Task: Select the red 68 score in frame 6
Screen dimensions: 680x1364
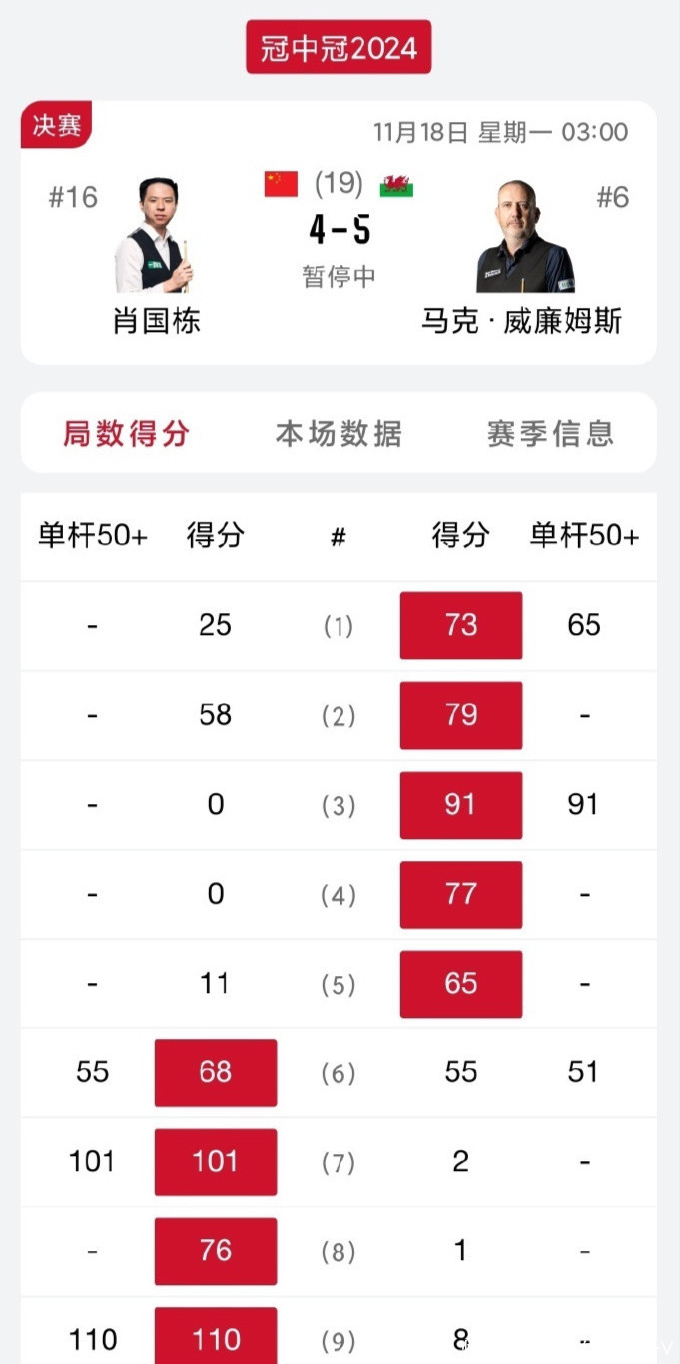Action: (x=216, y=1072)
